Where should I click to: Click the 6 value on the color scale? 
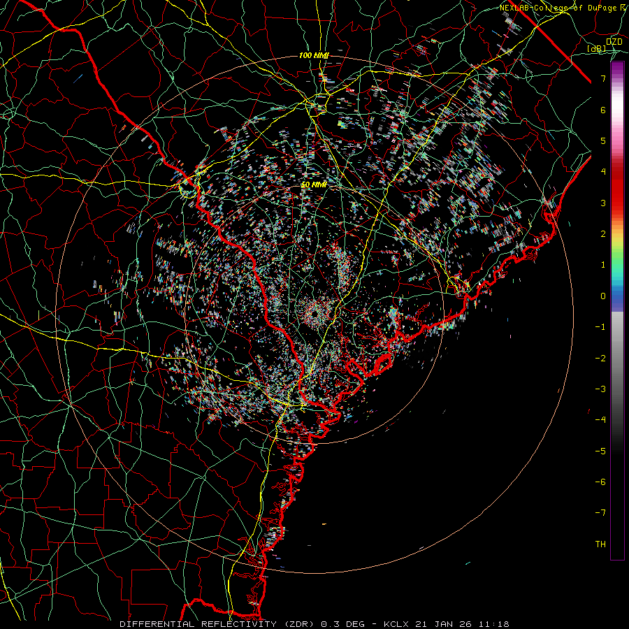pos(603,110)
